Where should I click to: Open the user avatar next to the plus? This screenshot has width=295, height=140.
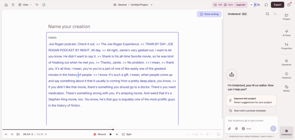(255, 5)
